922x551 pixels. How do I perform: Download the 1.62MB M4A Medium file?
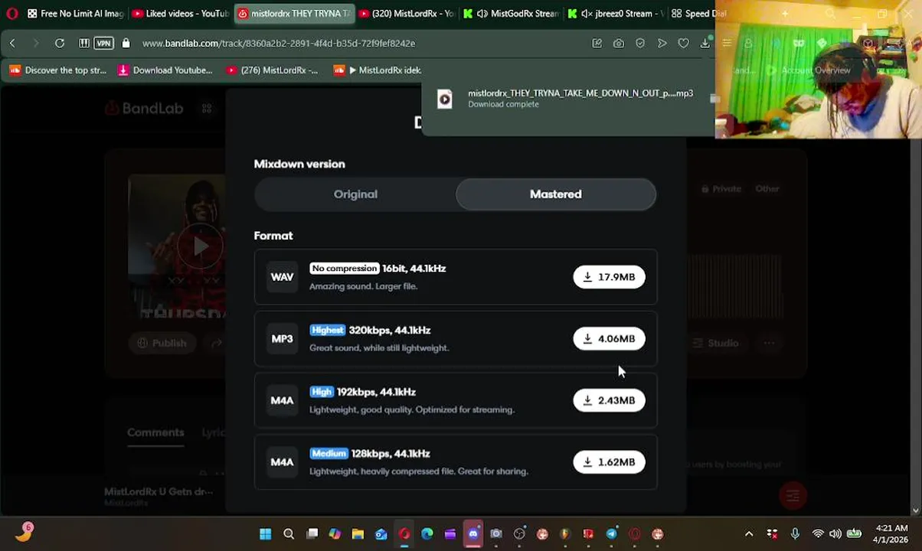(609, 462)
